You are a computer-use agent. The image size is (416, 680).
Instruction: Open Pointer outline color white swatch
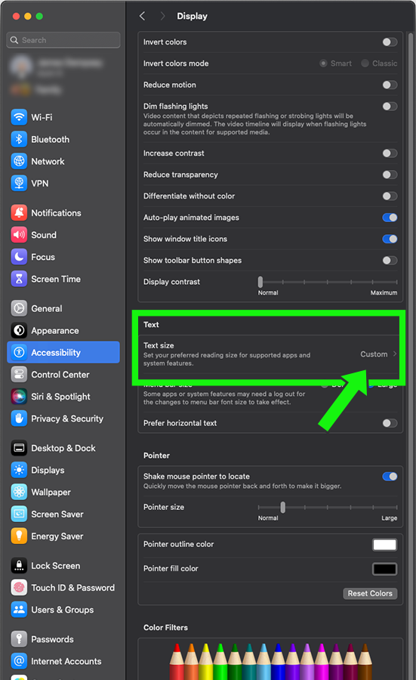(x=384, y=545)
